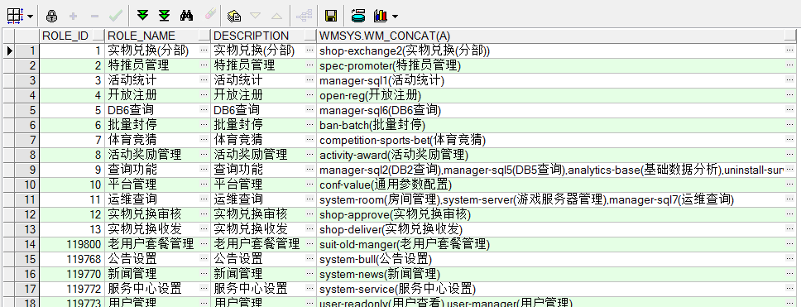Select ROLE_ID cell 119768
This screenshot has width=801, height=307.
click(x=72, y=259)
